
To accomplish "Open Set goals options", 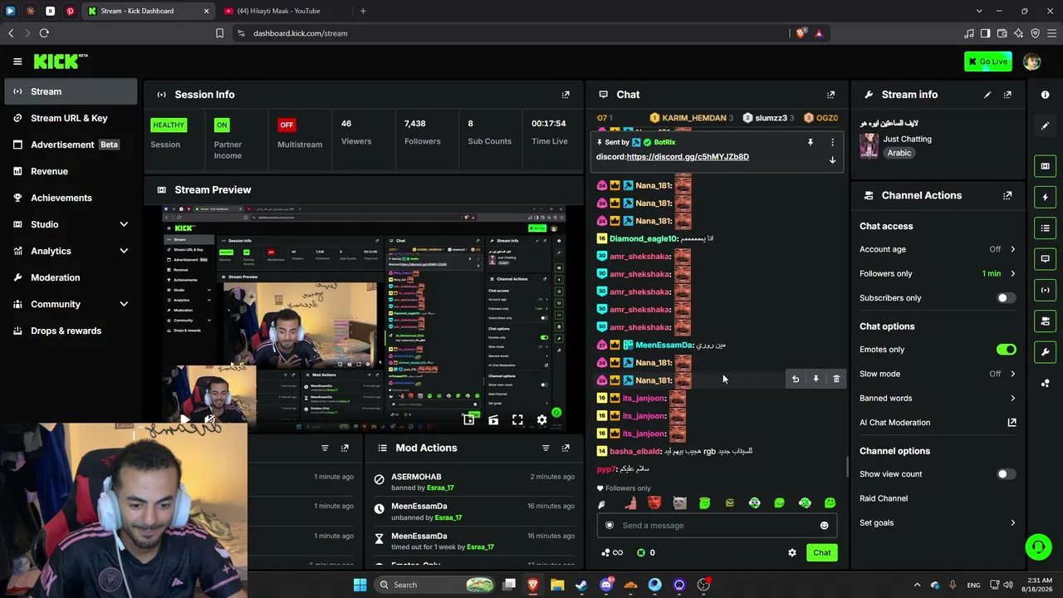I will click(938, 523).
